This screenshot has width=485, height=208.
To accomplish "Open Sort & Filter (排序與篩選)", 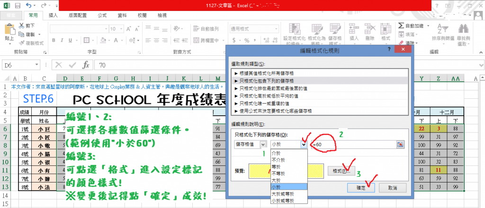I will coord(443,35).
